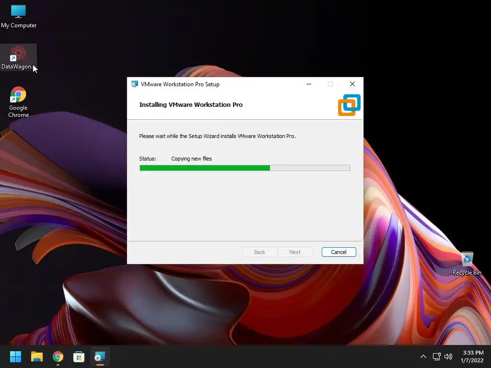Cancel the VMware Workstation Pro installation
491x368 pixels.
[339, 252]
